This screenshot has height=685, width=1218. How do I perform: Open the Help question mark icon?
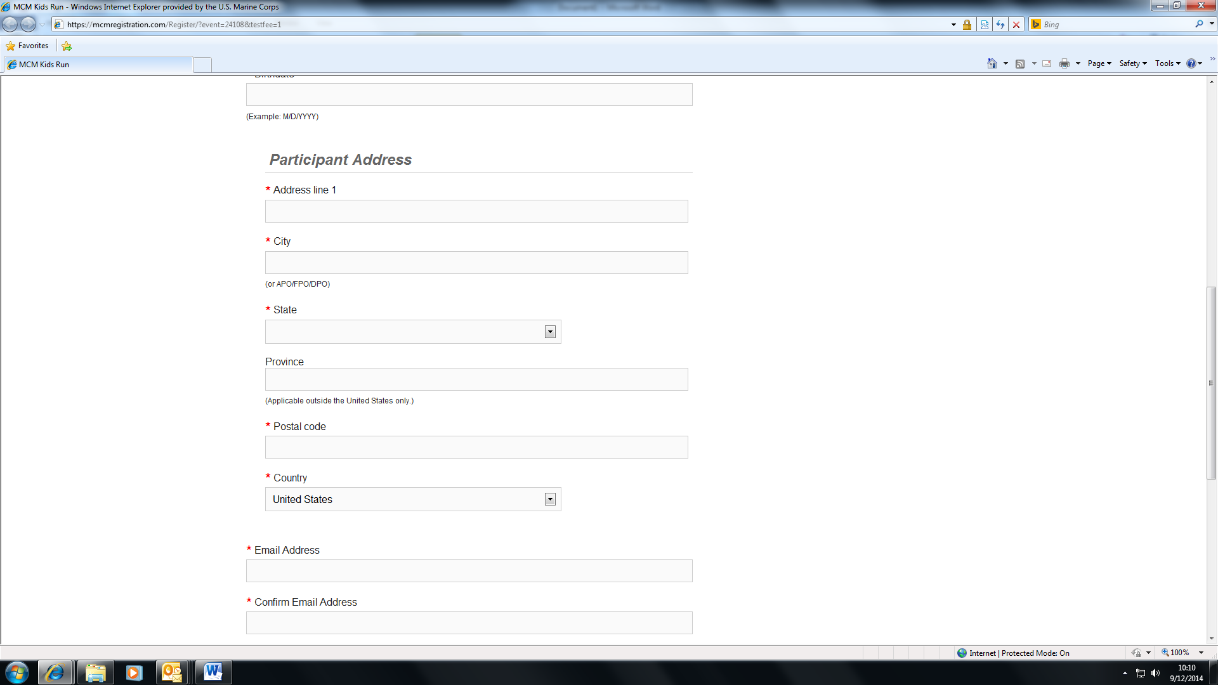1191,63
